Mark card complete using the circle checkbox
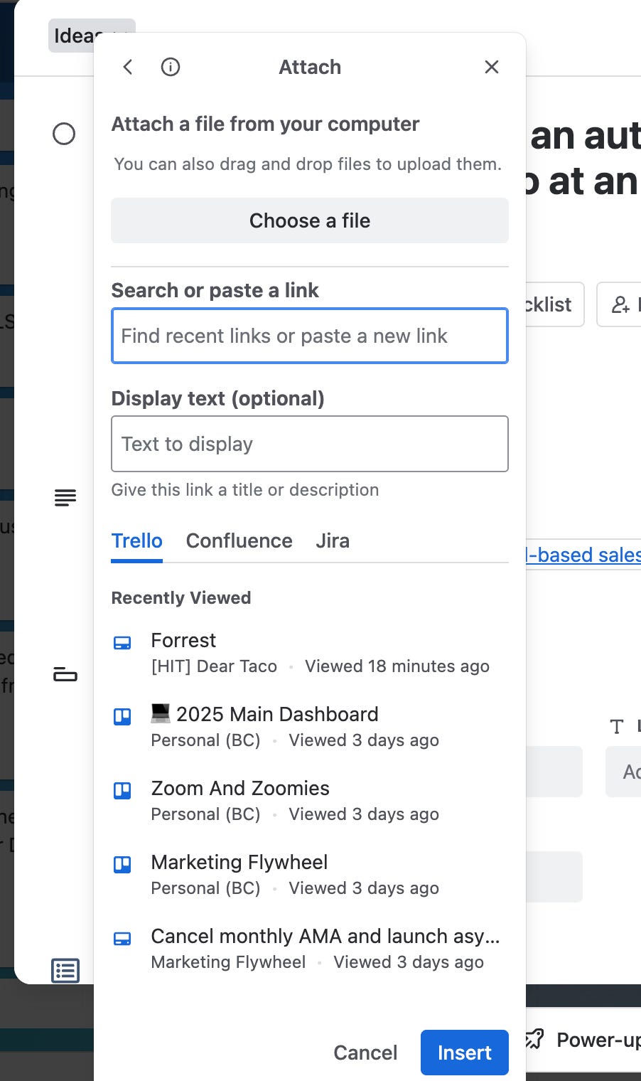This screenshot has width=641, height=1081. [x=64, y=134]
